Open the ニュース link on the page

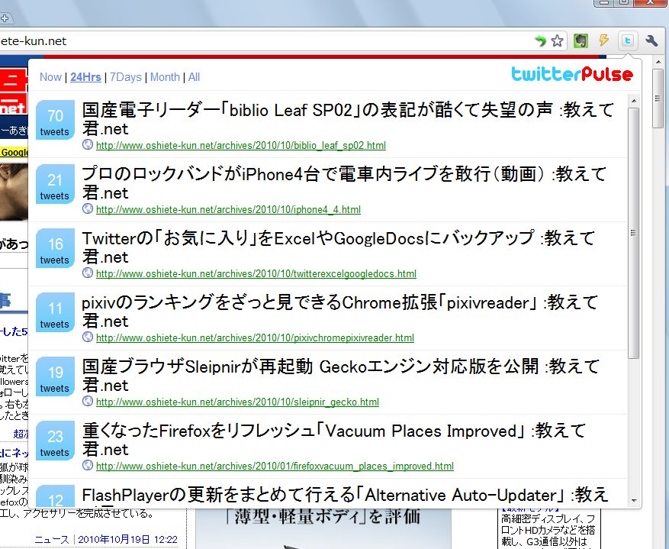click(52, 540)
